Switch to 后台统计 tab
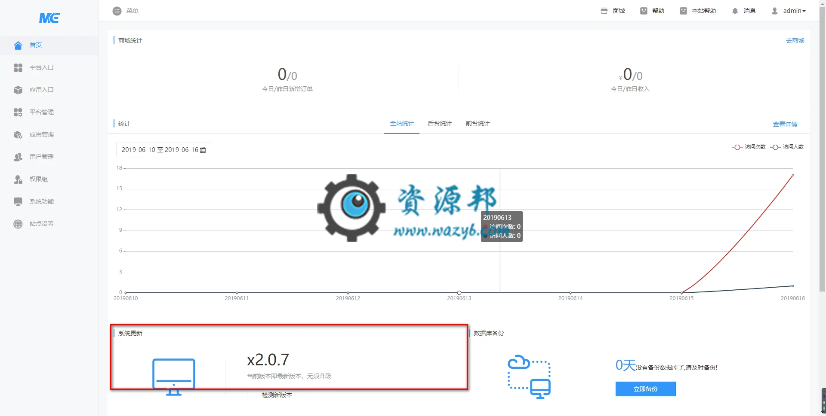Image resolution: width=826 pixels, height=416 pixels. (440, 124)
